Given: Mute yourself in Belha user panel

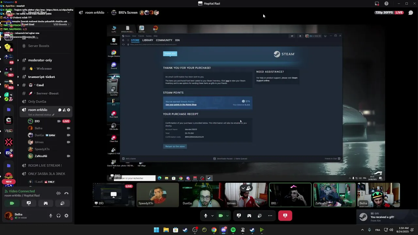Looking at the screenshot, I should (51, 216).
